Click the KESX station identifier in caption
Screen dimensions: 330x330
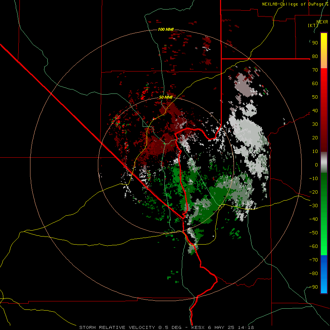(x=198, y=327)
